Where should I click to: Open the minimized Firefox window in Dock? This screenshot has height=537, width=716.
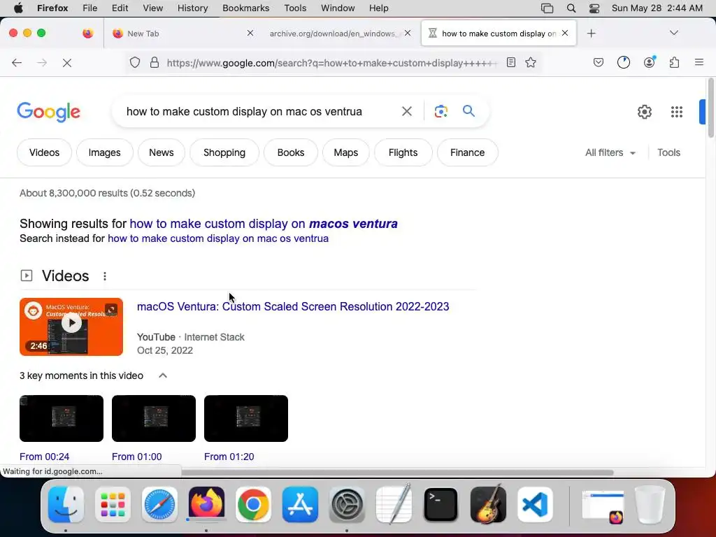click(x=602, y=506)
